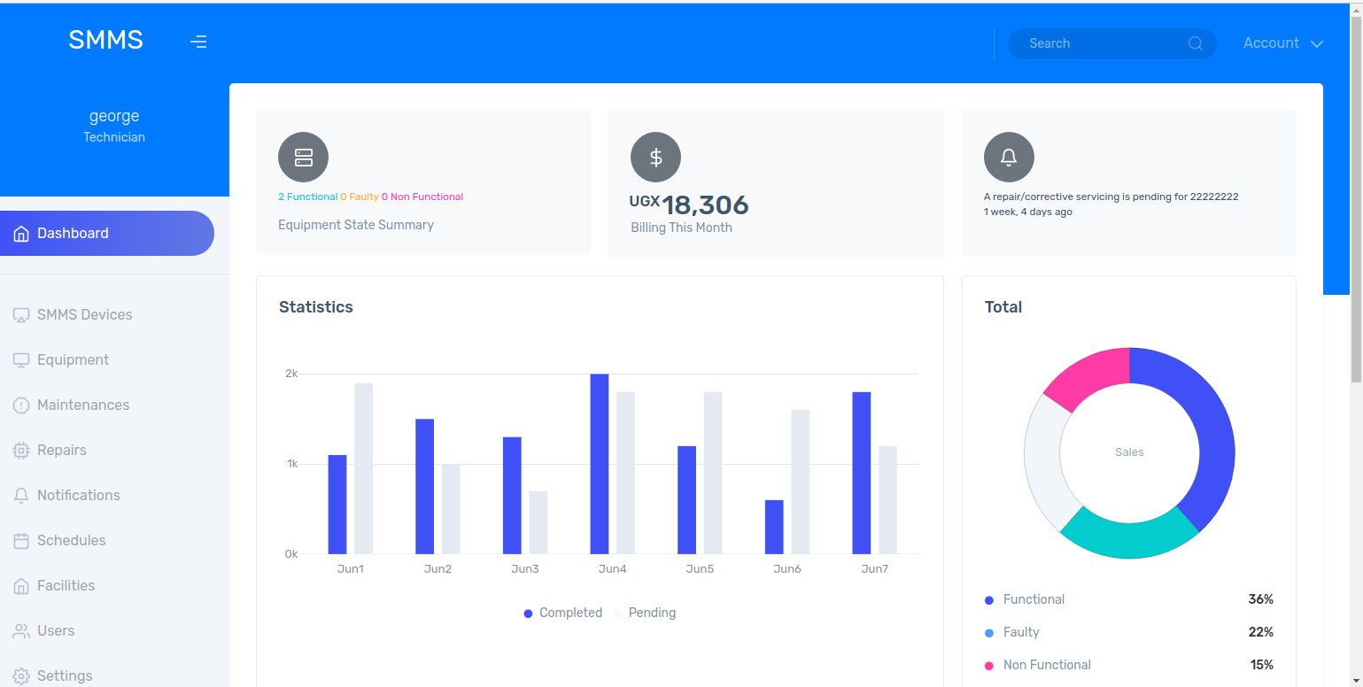Click the Repairs chip icon
1363x687 pixels.
coord(21,451)
